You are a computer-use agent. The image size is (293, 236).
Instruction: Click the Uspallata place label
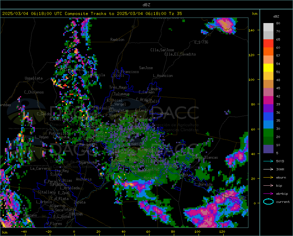pos(34,78)
